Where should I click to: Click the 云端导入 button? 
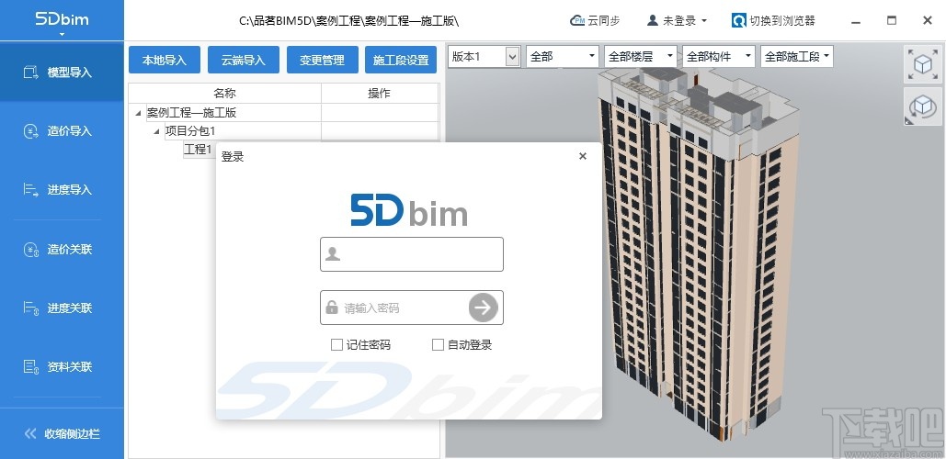pyautogui.click(x=243, y=61)
